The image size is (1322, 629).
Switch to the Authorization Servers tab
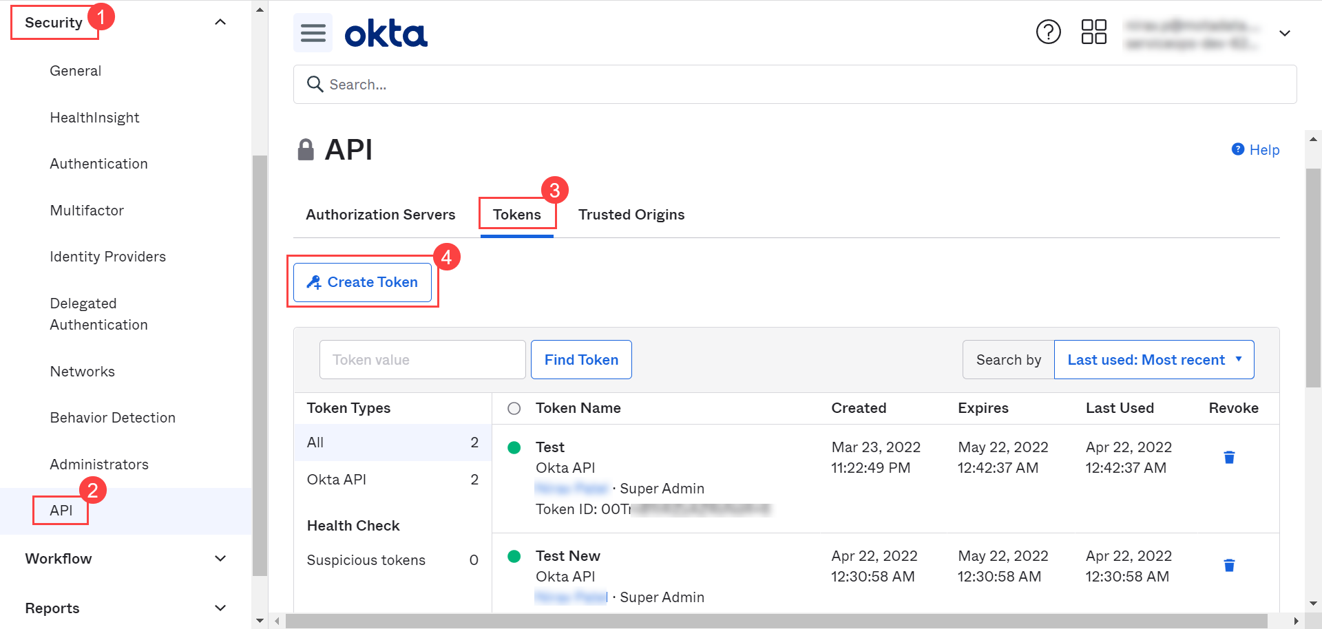(381, 215)
